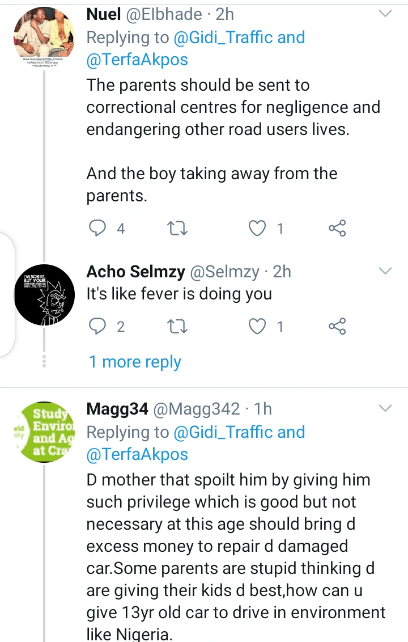This screenshot has height=642, width=408.
Task: Like Acho Selmzy's tweet
Action: pyautogui.click(x=258, y=326)
